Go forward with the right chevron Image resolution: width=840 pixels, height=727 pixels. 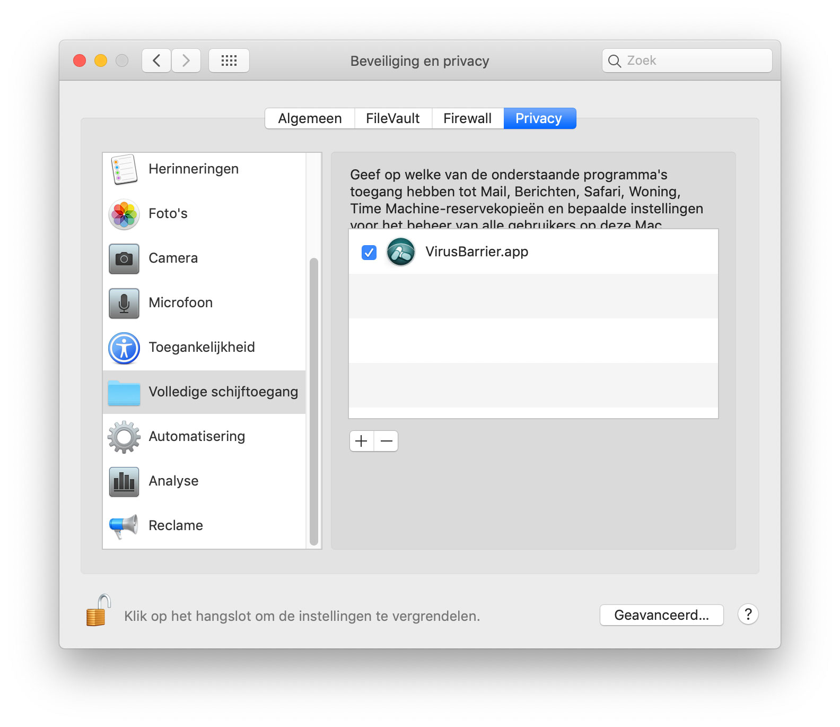pos(186,60)
